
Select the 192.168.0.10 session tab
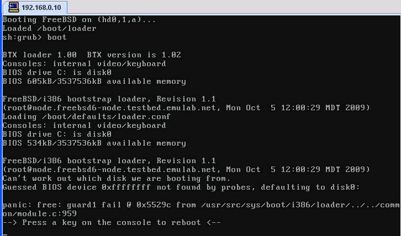35,7
